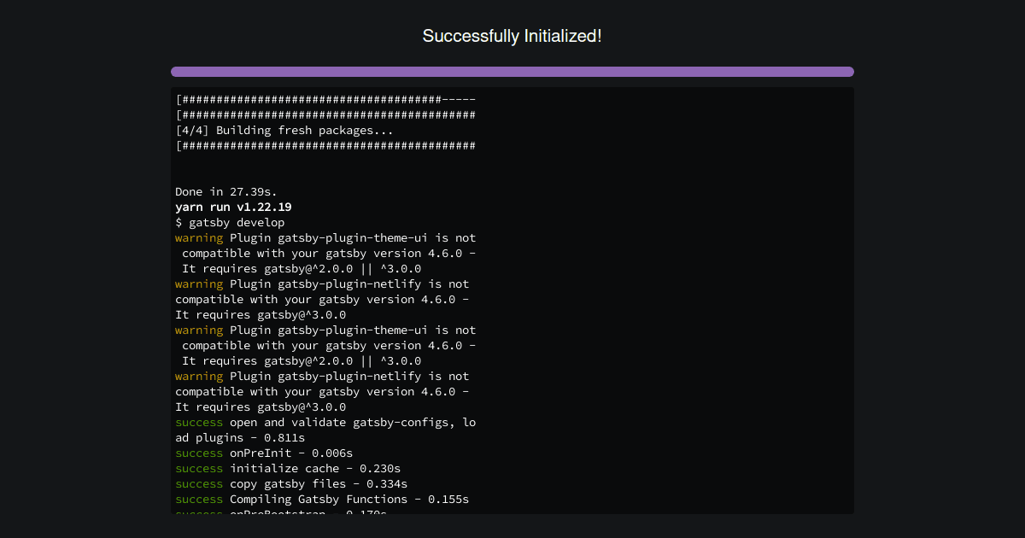1025x538 pixels.
Task: Click the gatsby develop command line
Action: pos(231,222)
